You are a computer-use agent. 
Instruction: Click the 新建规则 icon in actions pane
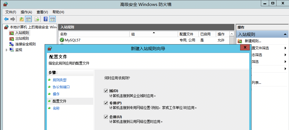tap(240, 41)
